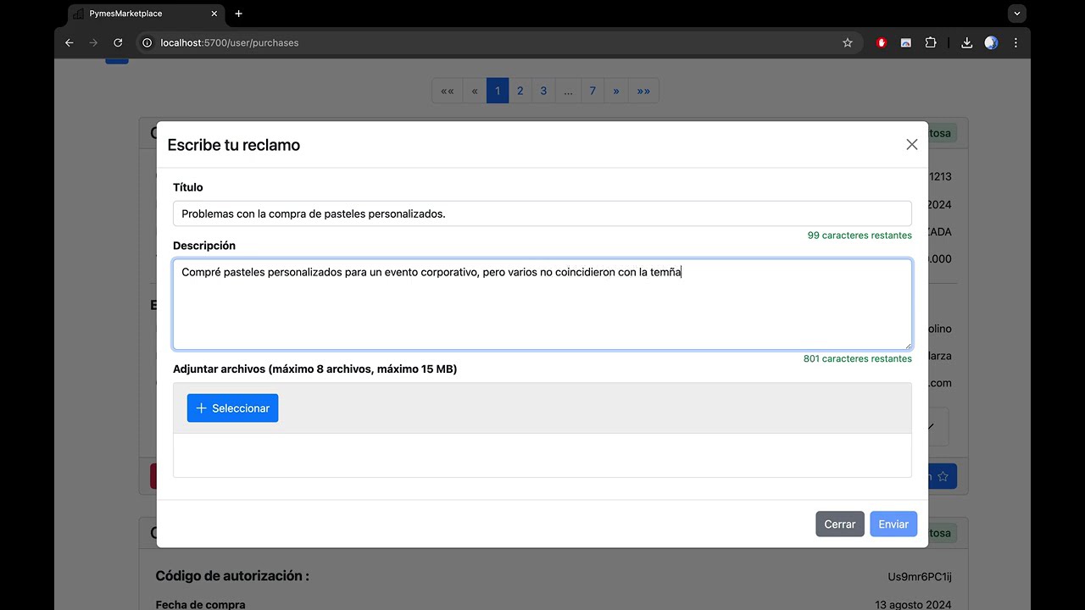Click authorization code Us9mr6PC1ij
Screen dimensions: 1085x610
click(920, 577)
